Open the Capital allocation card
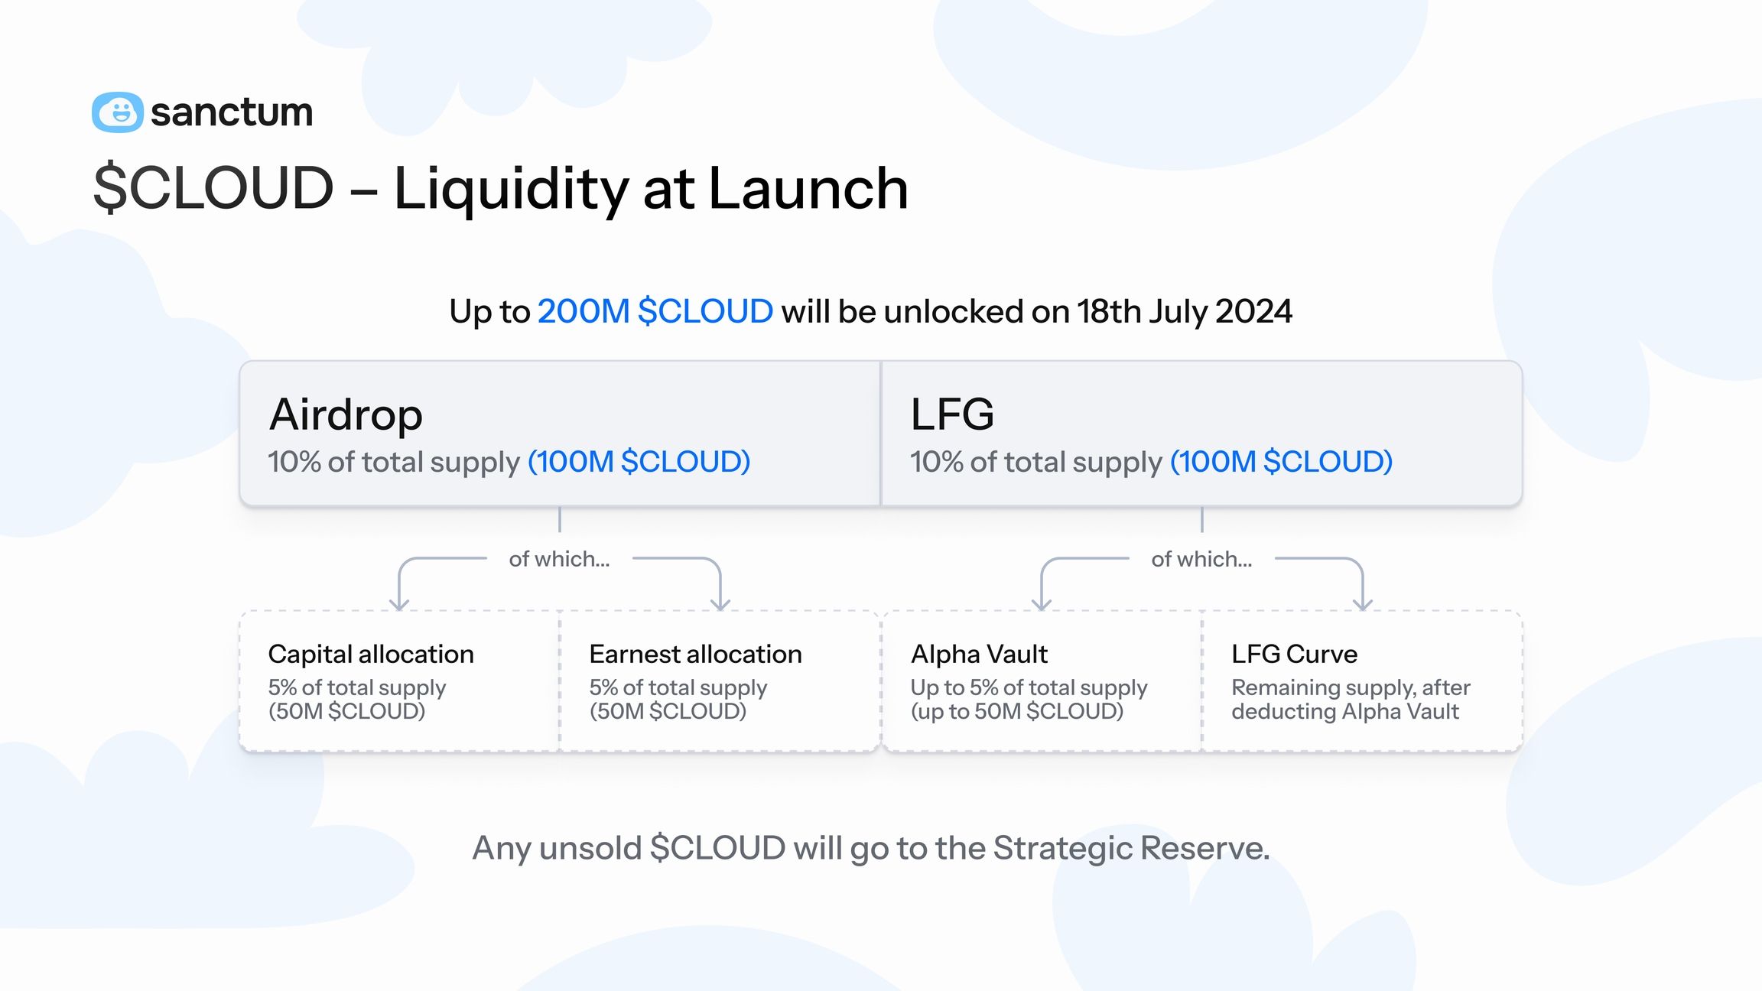The image size is (1762, 991). pyautogui.click(x=399, y=681)
